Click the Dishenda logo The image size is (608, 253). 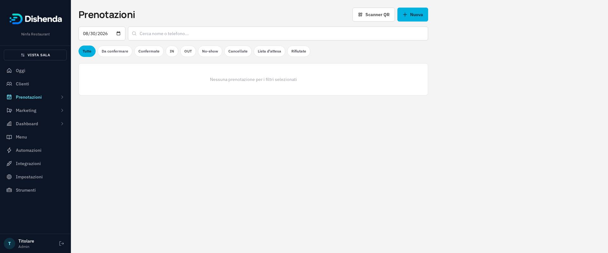[35, 19]
